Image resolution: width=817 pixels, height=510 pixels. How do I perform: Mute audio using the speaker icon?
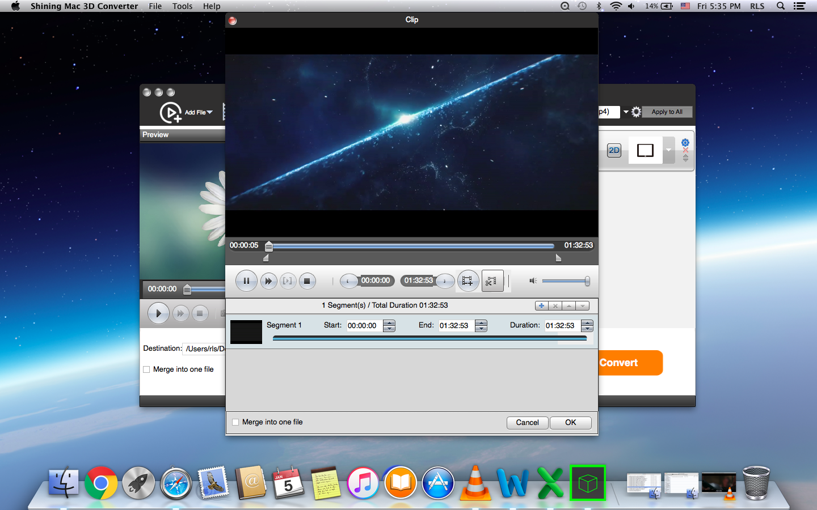pyautogui.click(x=533, y=281)
